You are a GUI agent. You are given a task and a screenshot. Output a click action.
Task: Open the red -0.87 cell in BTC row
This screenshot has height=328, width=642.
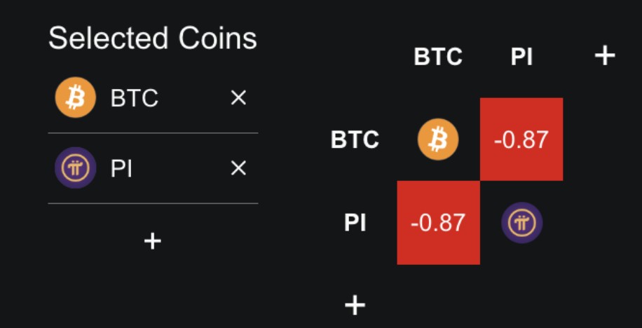point(521,139)
